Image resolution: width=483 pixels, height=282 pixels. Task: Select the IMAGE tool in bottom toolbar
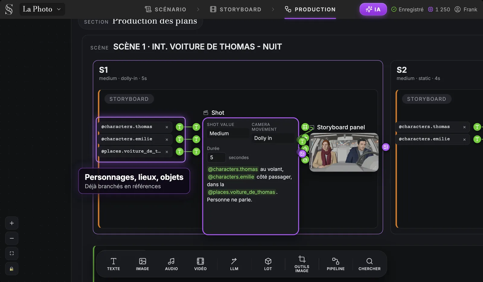142,264
